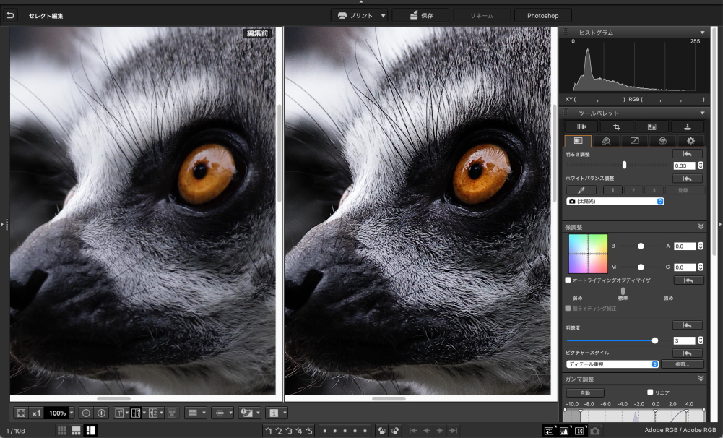The width and height of the screenshot is (723, 438).
Task: Zoom out with the minus magnifier
Action: (x=86, y=413)
